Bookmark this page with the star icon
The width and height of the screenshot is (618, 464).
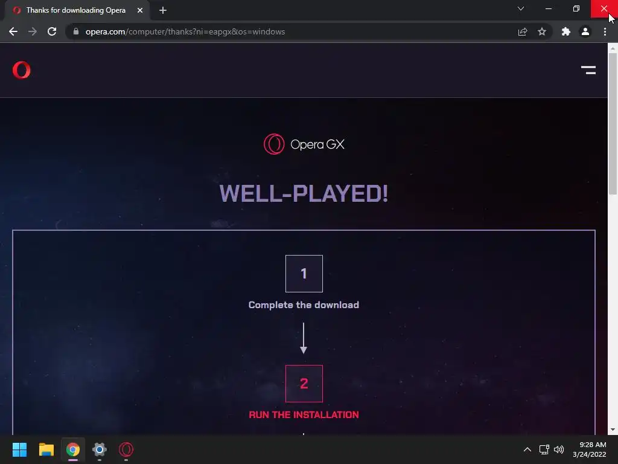pos(542,31)
